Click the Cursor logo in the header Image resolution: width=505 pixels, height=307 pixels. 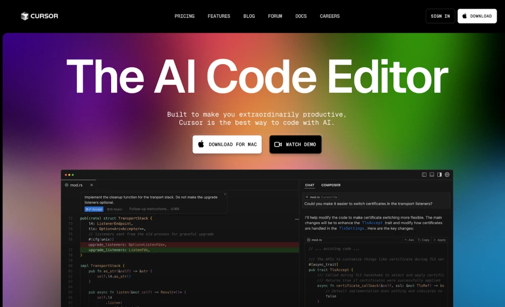pyautogui.click(x=39, y=16)
